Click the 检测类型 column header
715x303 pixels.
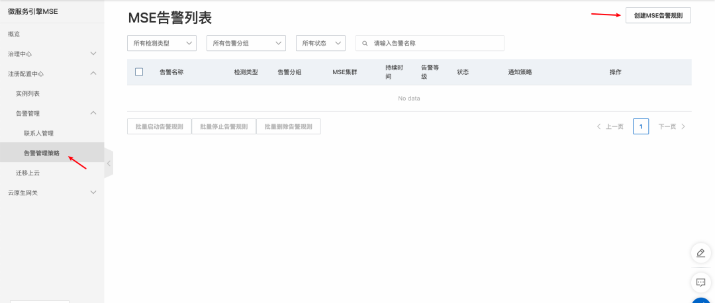(x=246, y=72)
